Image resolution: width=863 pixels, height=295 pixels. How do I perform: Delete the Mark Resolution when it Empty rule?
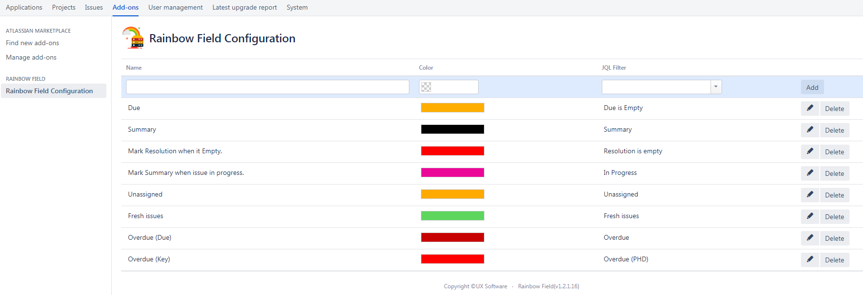(835, 152)
